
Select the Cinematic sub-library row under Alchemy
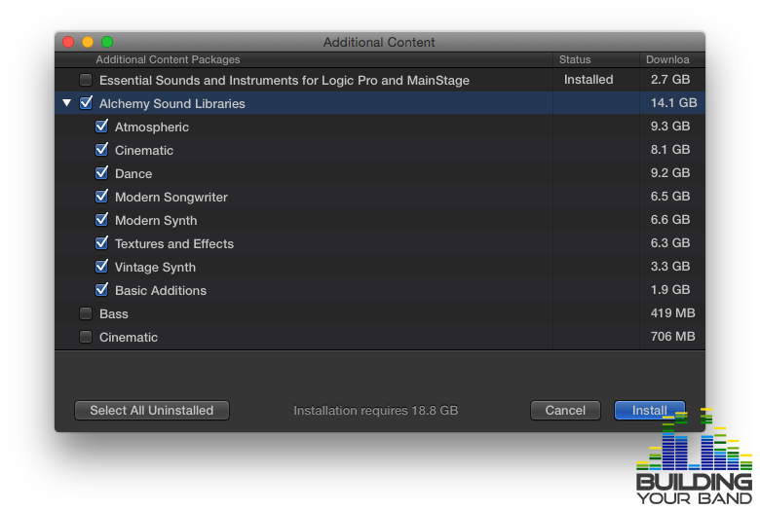380,150
